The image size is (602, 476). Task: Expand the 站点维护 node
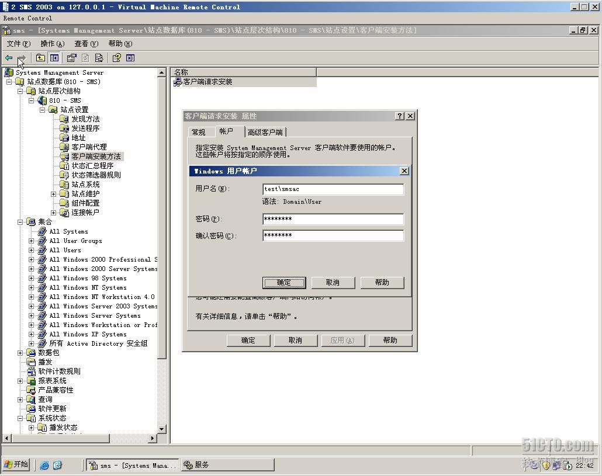53,194
